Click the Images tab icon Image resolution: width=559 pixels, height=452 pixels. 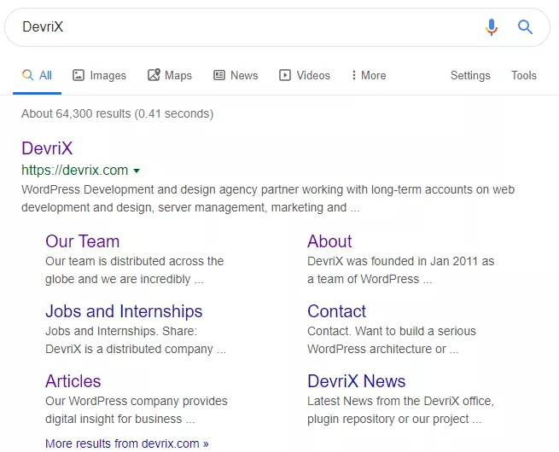pos(79,75)
